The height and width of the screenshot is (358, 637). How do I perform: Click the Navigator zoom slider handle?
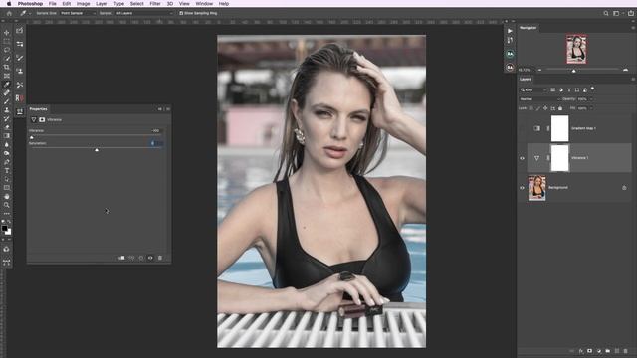tap(574, 71)
